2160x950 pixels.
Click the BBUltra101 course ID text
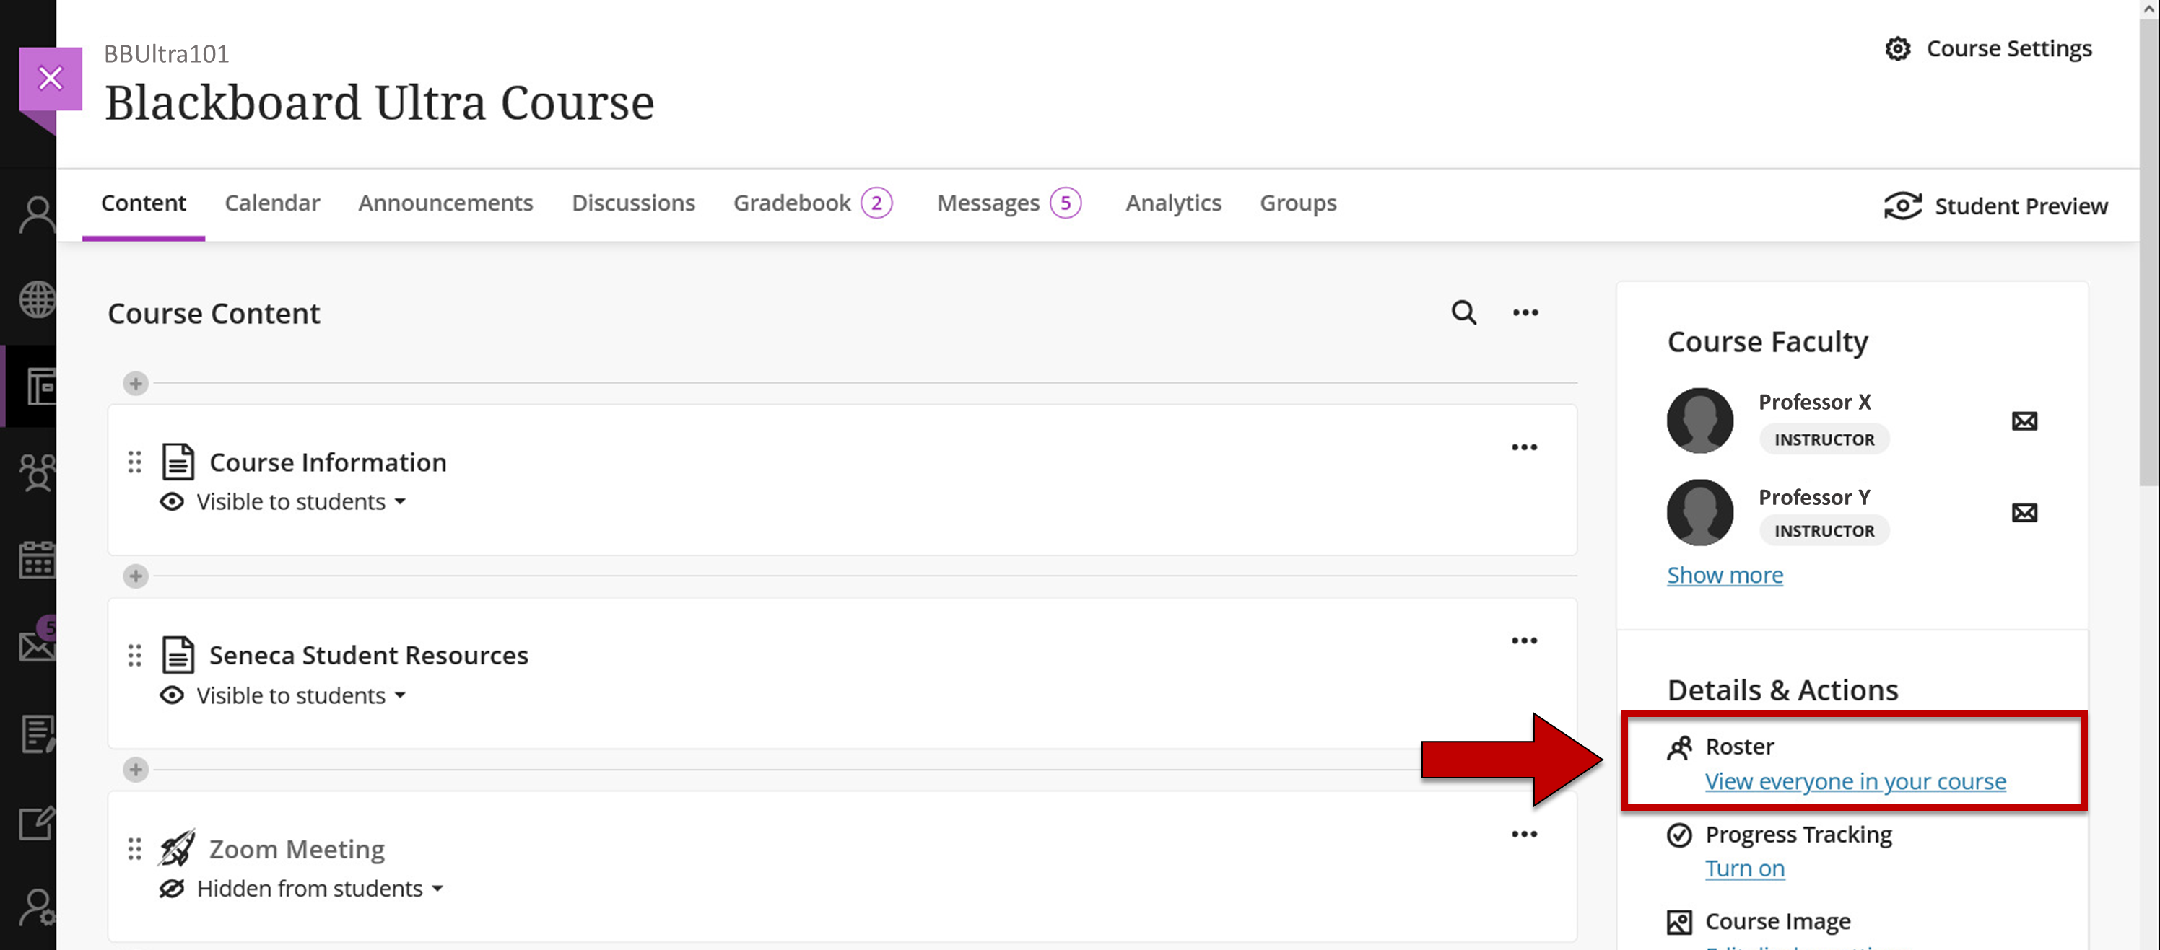pos(167,54)
